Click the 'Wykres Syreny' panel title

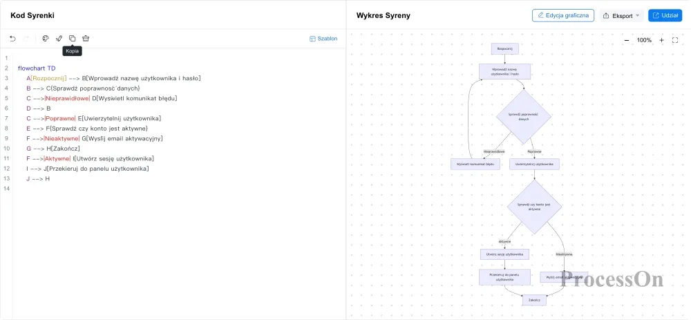pyautogui.click(x=384, y=15)
